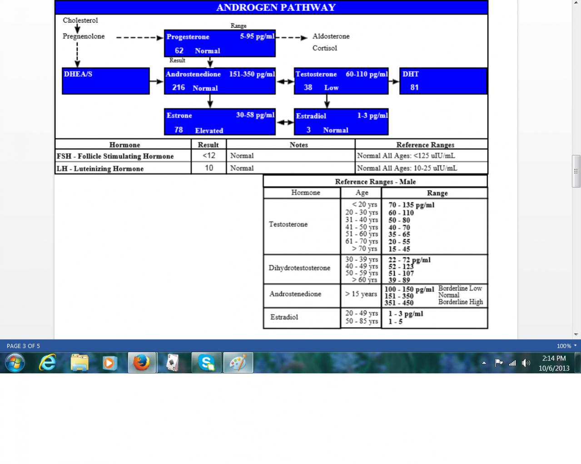Click the blue DHEA/S box
This screenshot has height=464, width=581.
pos(106,81)
